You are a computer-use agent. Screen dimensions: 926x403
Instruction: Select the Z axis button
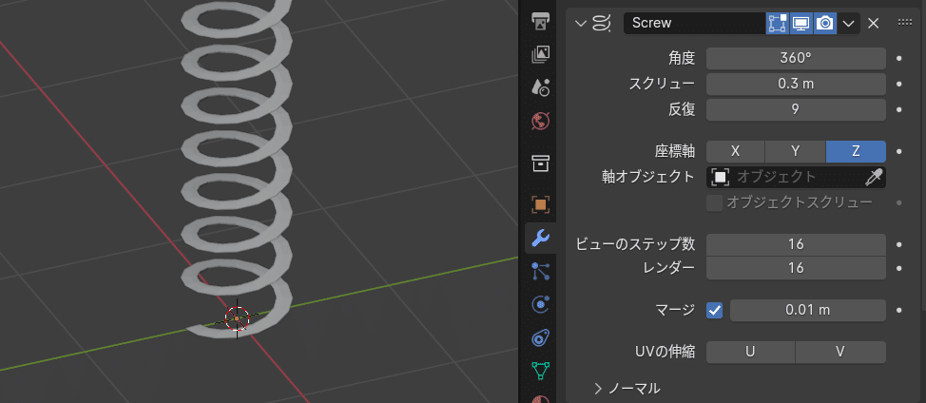tap(856, 152)
